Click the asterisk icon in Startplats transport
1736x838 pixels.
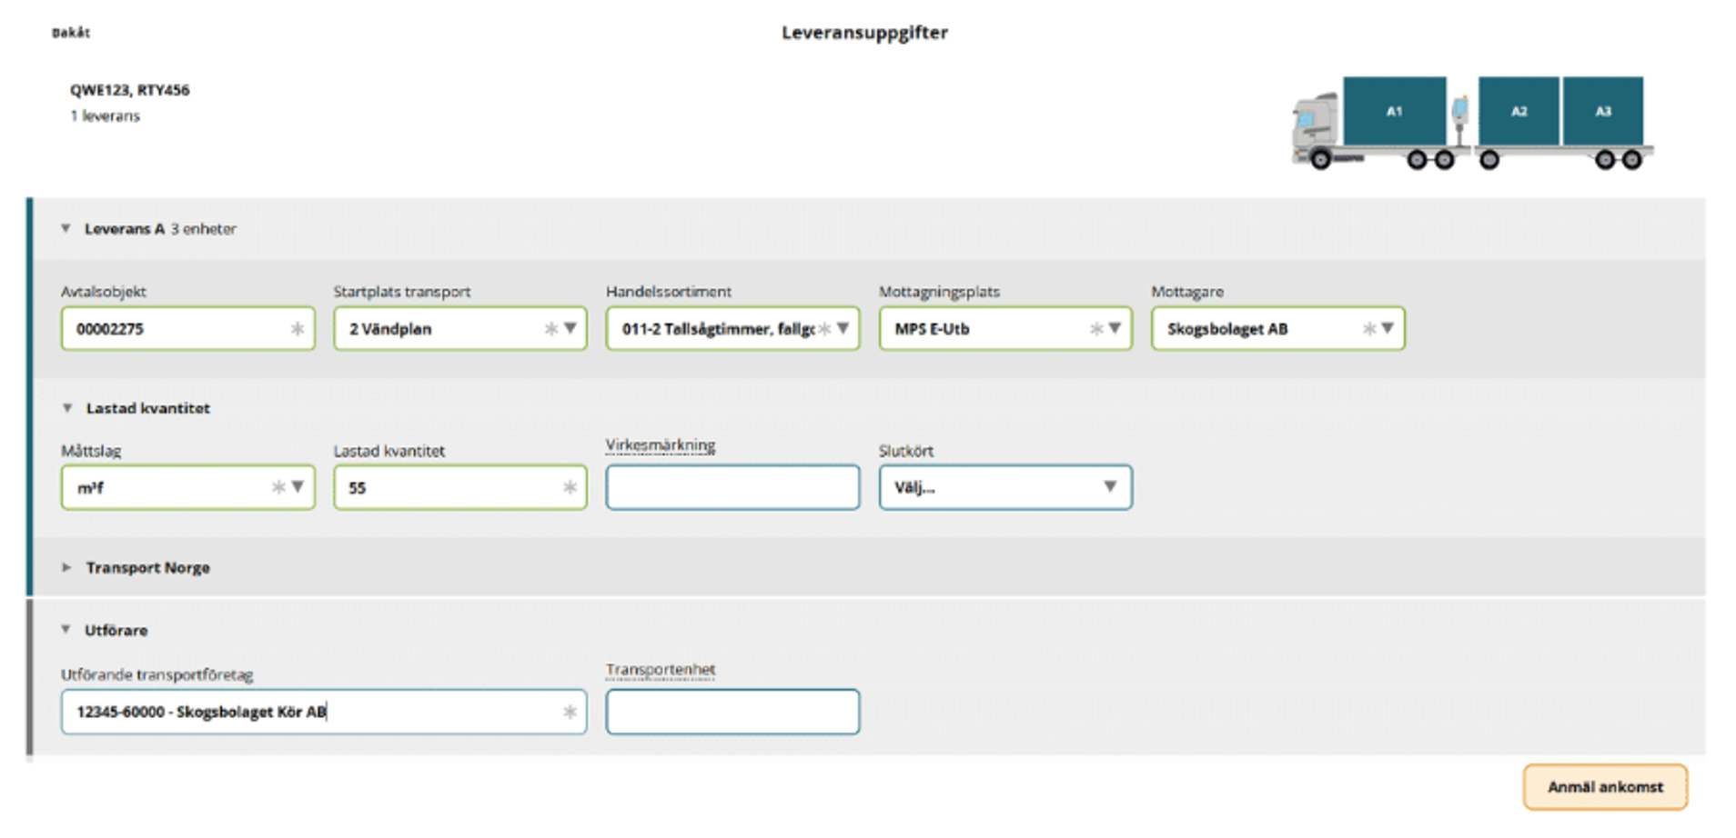(551, 329)
